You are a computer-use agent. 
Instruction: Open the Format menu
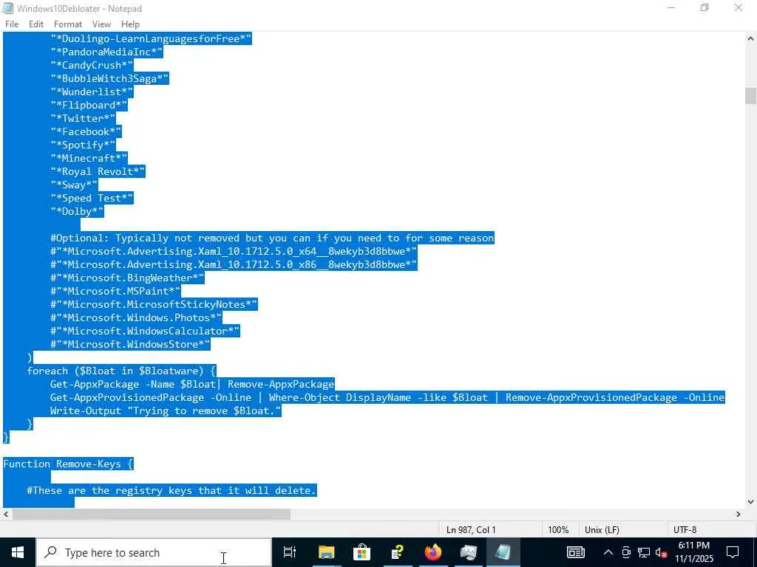[x=67, y=24]
